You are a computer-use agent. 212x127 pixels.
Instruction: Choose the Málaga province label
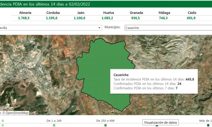[x=165, y=13]
